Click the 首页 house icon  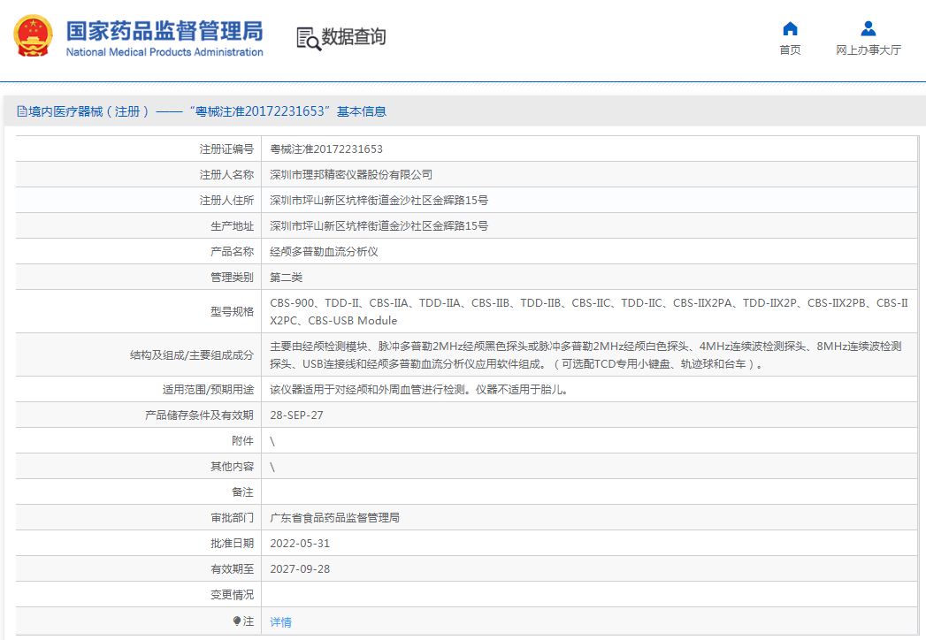790,29
